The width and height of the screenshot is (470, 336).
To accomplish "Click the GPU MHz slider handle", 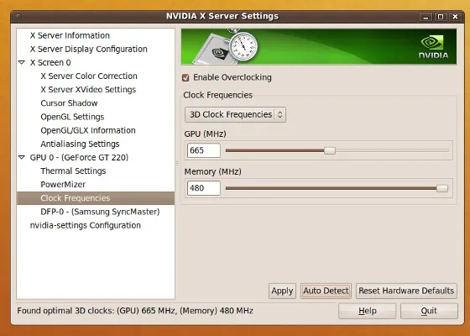I will click(330, 150).
